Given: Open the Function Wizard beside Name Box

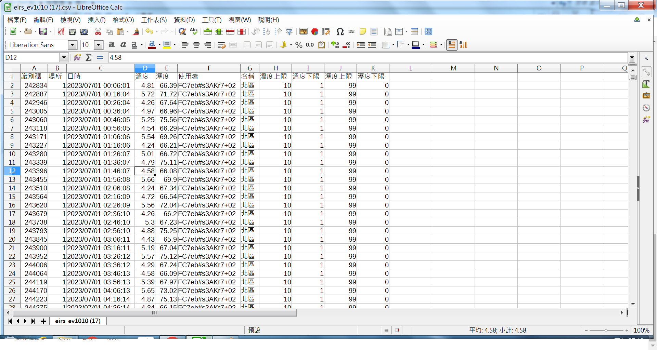Looking at the screenshot, I should tap(77, 57).
